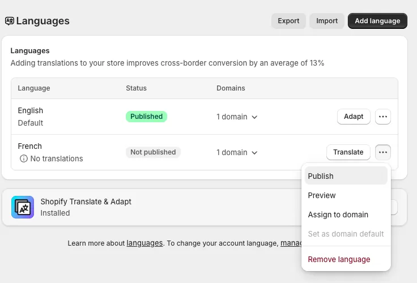Click the Adapt button for English

coord(354,117)
